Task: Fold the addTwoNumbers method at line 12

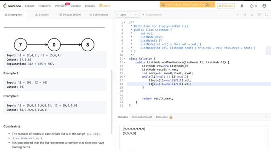Action: pyautogui.click(x=124, y=62)
